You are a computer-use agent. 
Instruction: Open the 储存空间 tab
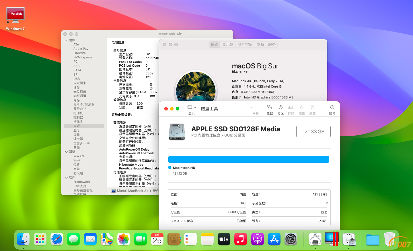pyautogui.click(x=245, y=45)
